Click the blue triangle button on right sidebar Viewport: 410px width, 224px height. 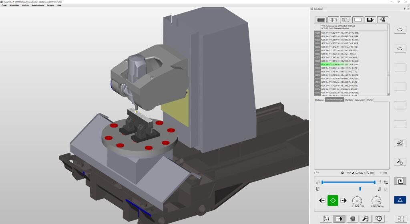[x=400, y=199]
